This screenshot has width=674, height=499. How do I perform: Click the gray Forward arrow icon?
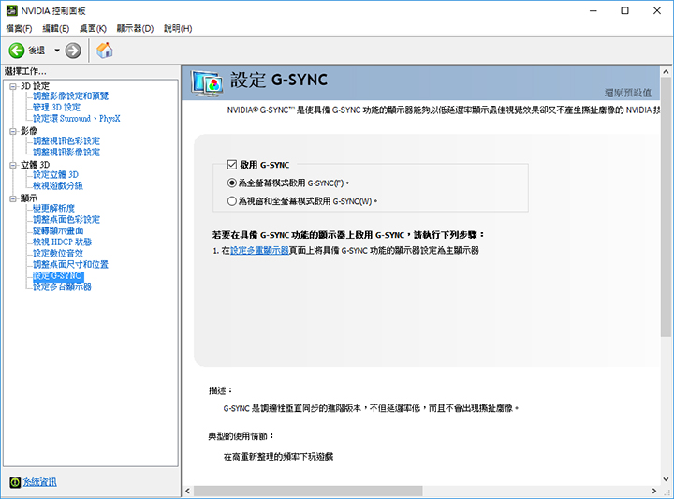(73, 51)
